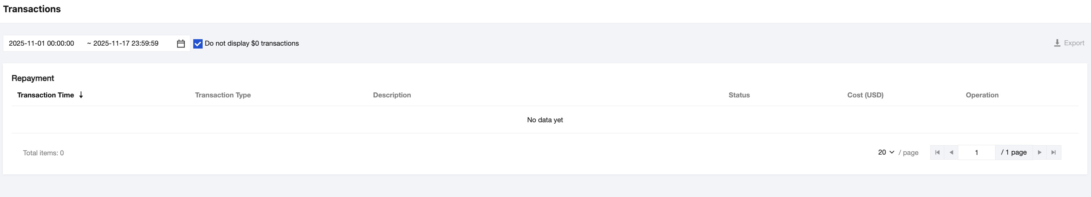This screenshot has width=1091, height=197.
Task: Go to the next page
Action: coord(1039,152)
